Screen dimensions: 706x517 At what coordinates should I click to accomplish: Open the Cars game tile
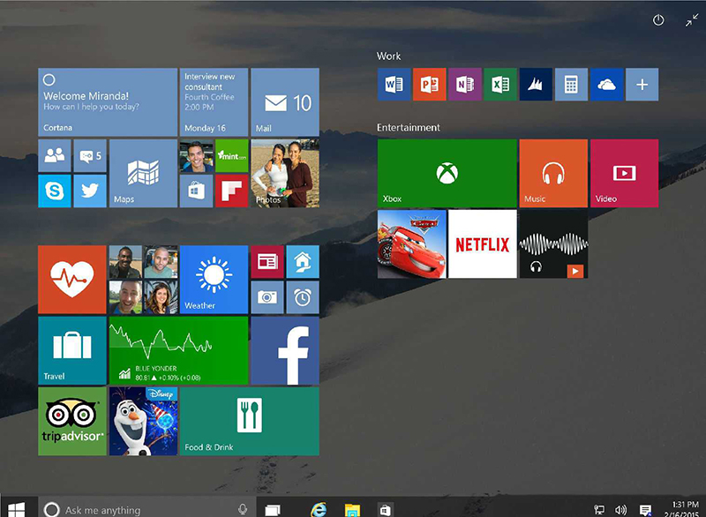412,244
